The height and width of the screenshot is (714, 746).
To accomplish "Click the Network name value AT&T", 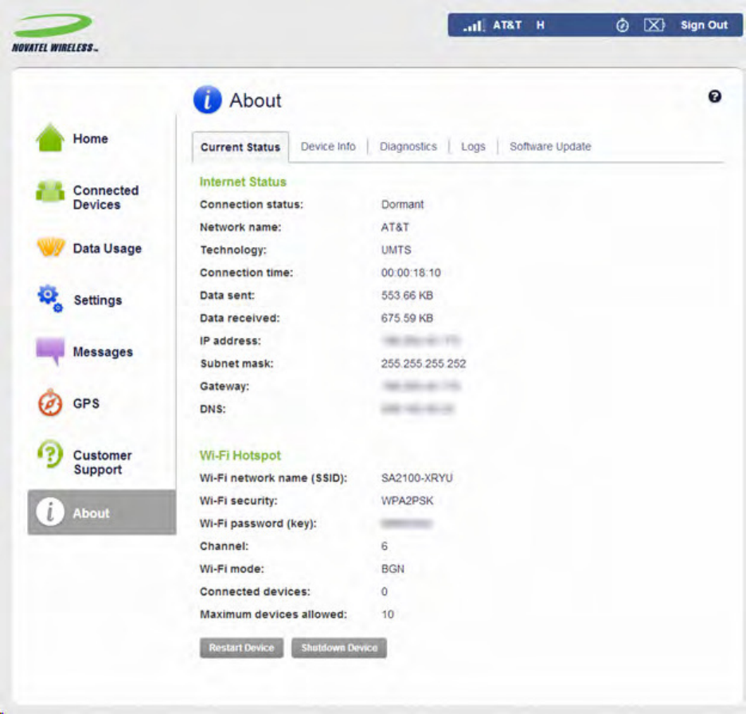I will (395, 227).
